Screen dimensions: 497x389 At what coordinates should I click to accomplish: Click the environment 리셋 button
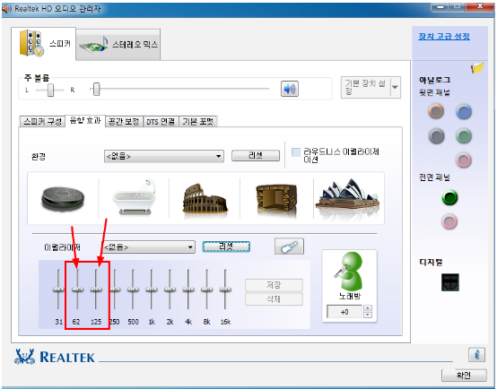pyautogui.click(x=256, y=155)
